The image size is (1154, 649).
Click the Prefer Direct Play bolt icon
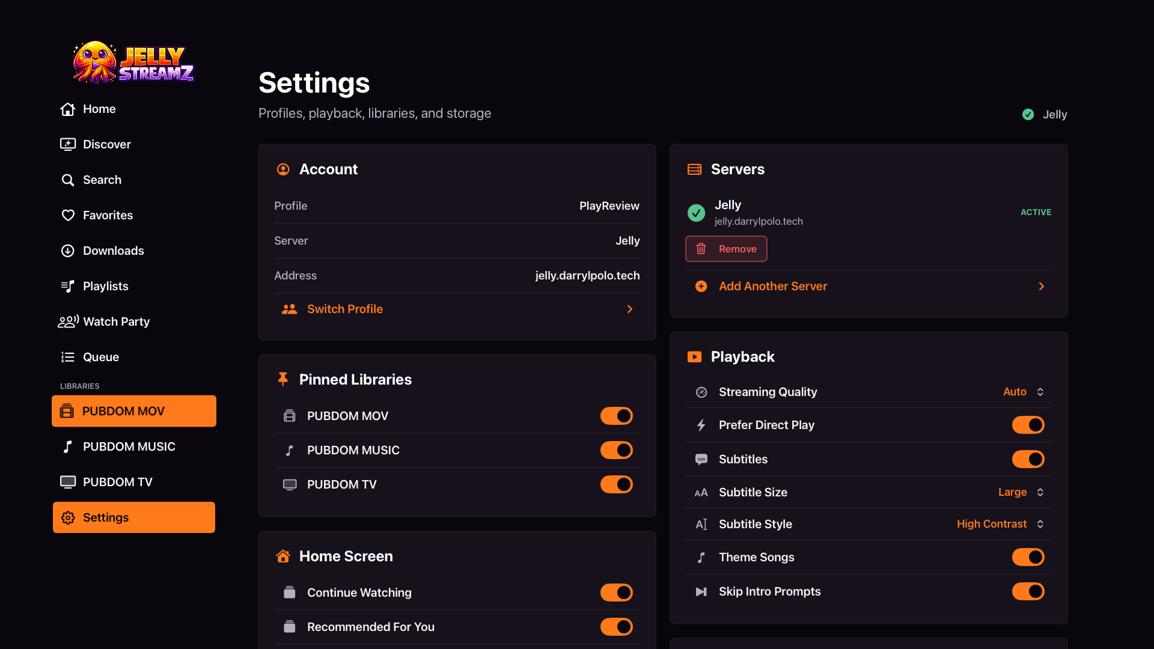click(701, 425)
